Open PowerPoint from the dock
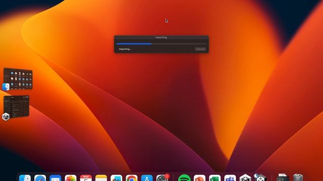The height and width of the screenshot is (181, 323). coord(200,178)
